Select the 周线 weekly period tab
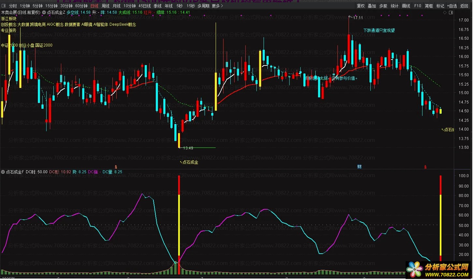 coord(105,6)
